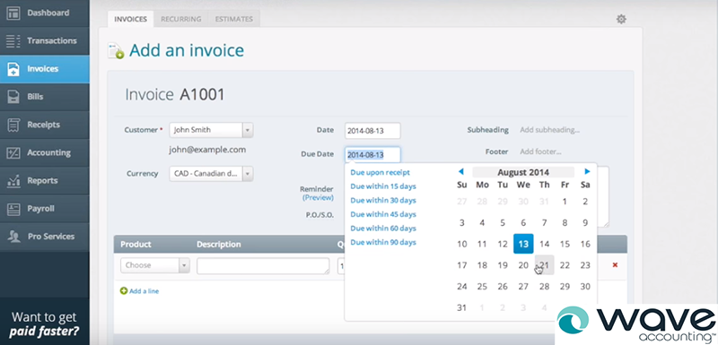
Task: Pick August 31 in the calendar
Action: (x=461, y=307)
